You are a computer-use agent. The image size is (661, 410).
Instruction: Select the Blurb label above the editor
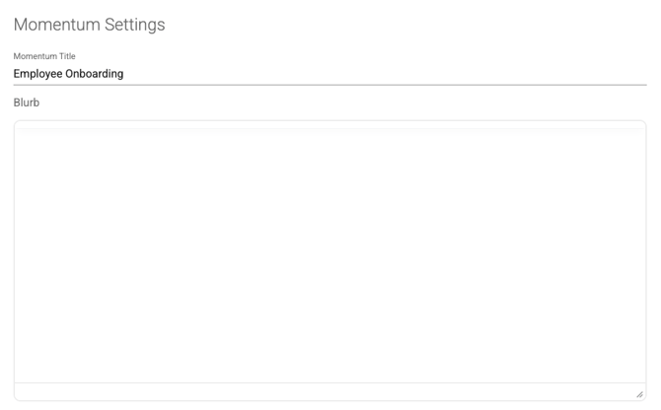click(27, 102)
